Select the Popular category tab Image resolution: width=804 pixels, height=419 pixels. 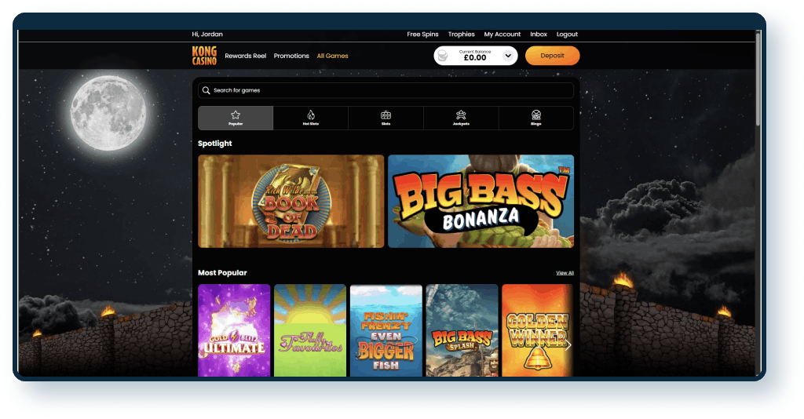pos(236,118)
